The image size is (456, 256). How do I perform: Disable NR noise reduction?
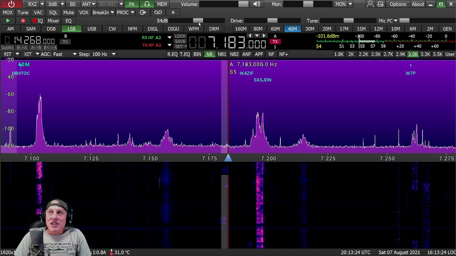[209, 54]
